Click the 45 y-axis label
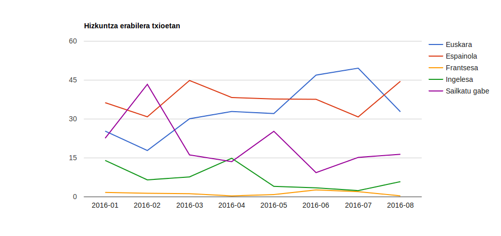 (x=72, y=80)
